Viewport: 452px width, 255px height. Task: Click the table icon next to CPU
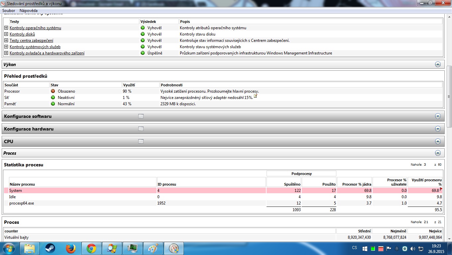141,141
